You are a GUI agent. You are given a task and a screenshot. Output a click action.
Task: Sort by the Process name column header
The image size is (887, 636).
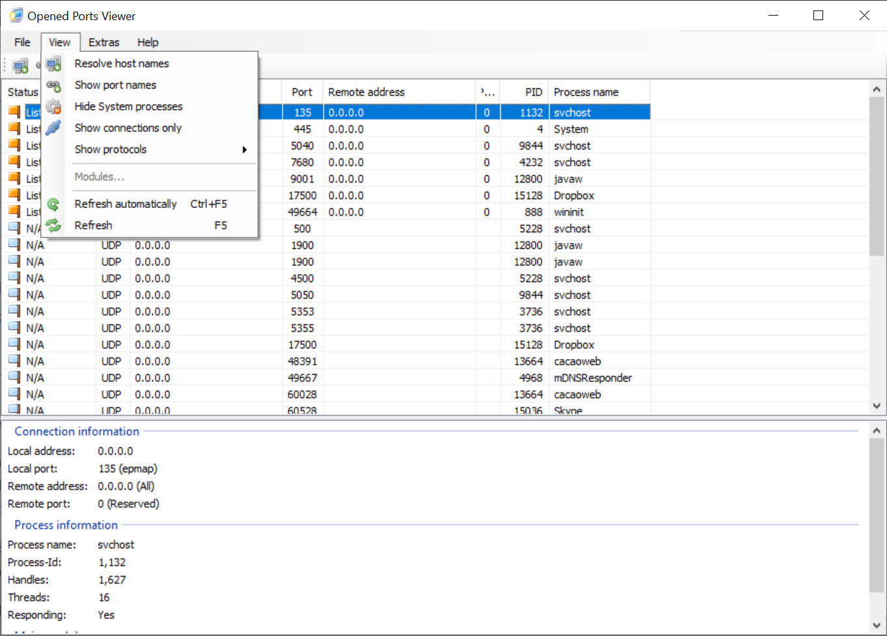(x=585, y=92)
